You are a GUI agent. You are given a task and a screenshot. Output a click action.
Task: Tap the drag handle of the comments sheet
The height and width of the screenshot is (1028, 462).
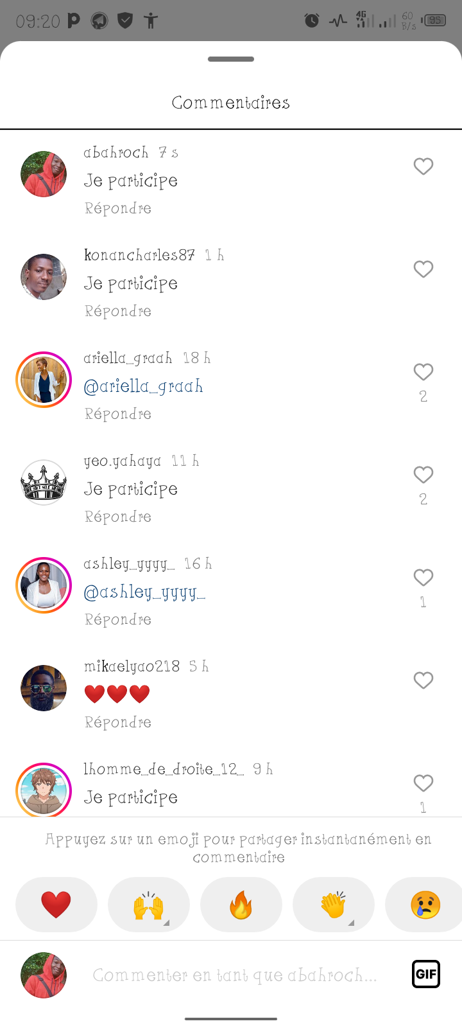(x=231, y=59)
